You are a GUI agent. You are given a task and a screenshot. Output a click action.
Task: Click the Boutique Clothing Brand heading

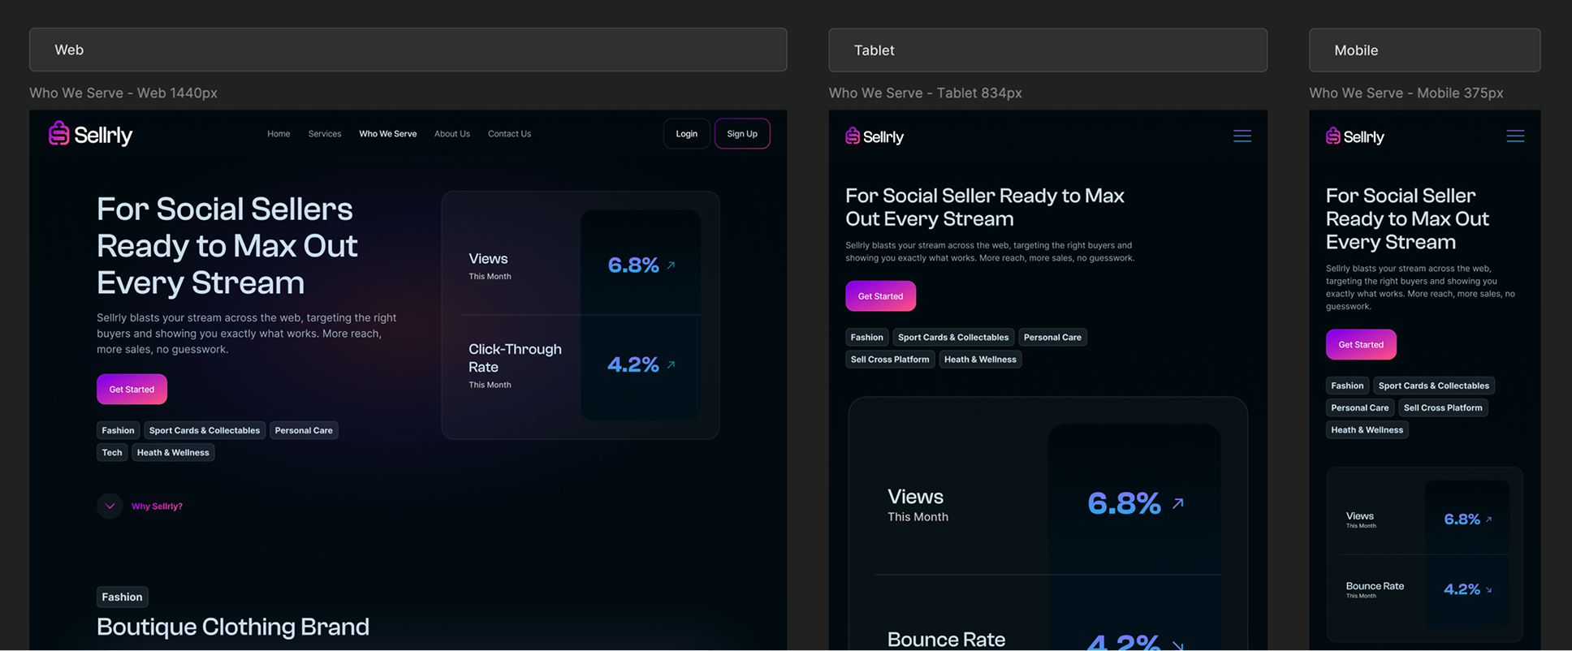tap(233, 627)
